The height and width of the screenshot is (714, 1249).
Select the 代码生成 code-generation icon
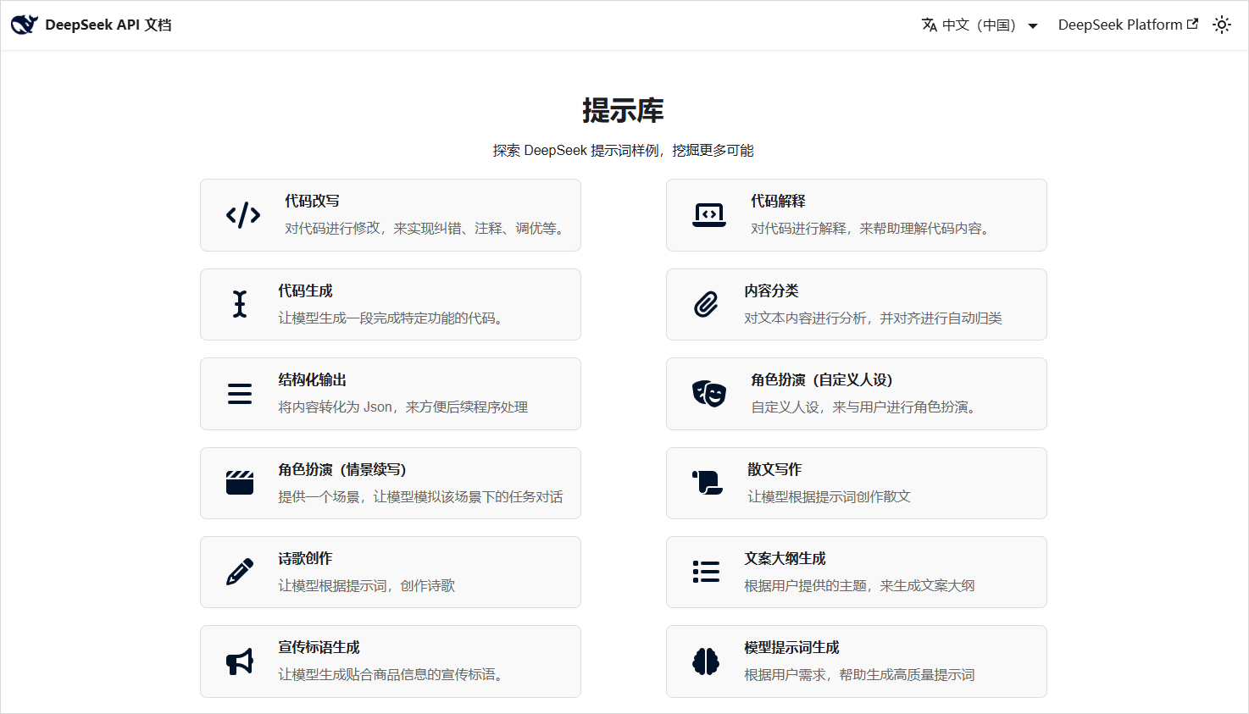pos(239,304)
